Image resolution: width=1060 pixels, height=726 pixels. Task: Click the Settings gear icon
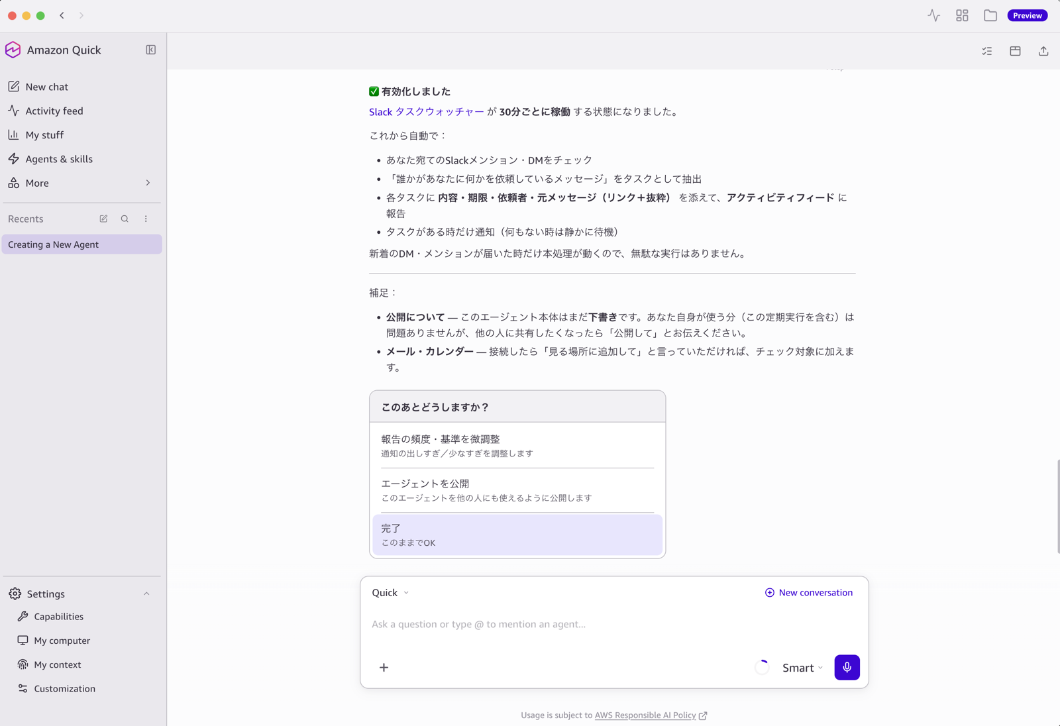(15, 594)
